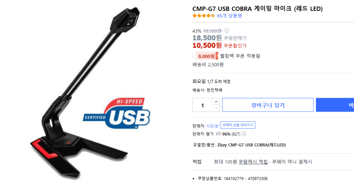
Task: Open the 쿠팡캐시 적립 link
Action: click(x=253, y=162)
